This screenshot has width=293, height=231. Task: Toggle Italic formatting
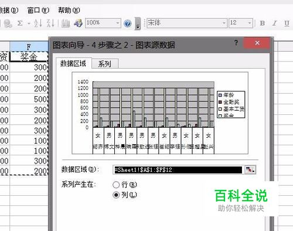coord(275,23)
